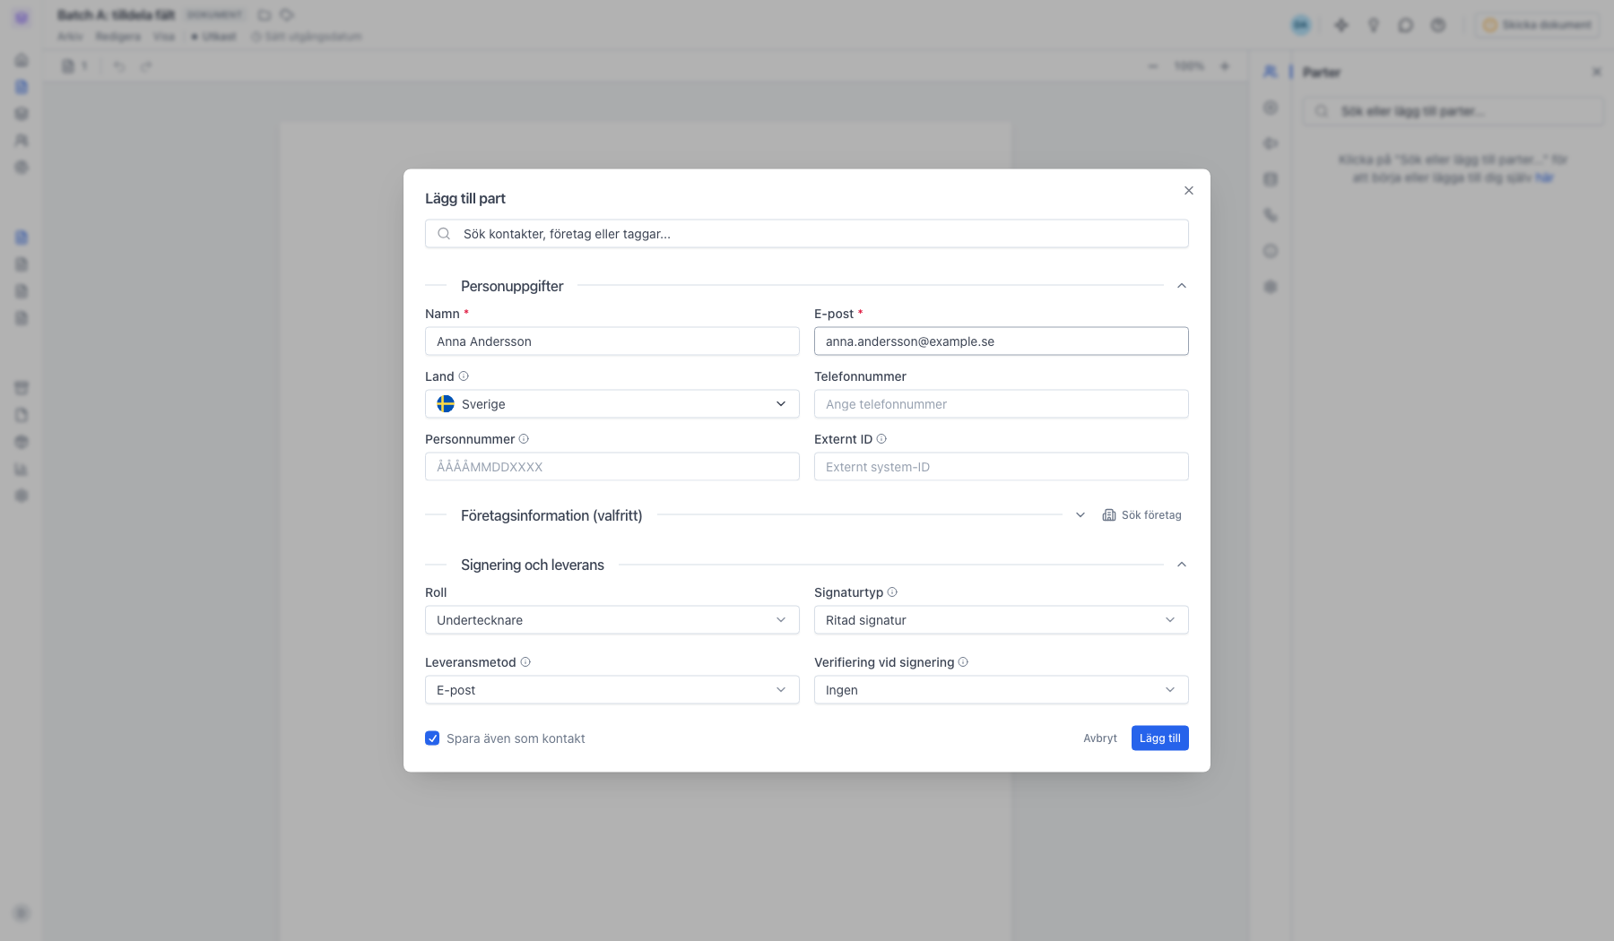Image resolution: width=1614 pixels, height=941 pixels.
Task: Click the sparkle AI icon in top bar
Action: [x=1341, y=25]
